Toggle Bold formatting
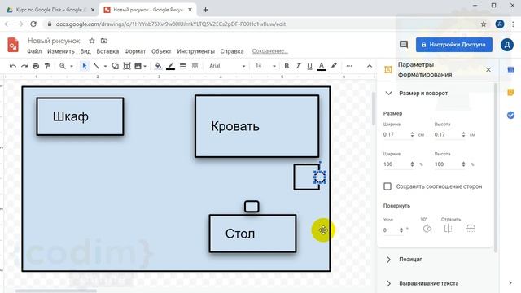 coord(287,66)
